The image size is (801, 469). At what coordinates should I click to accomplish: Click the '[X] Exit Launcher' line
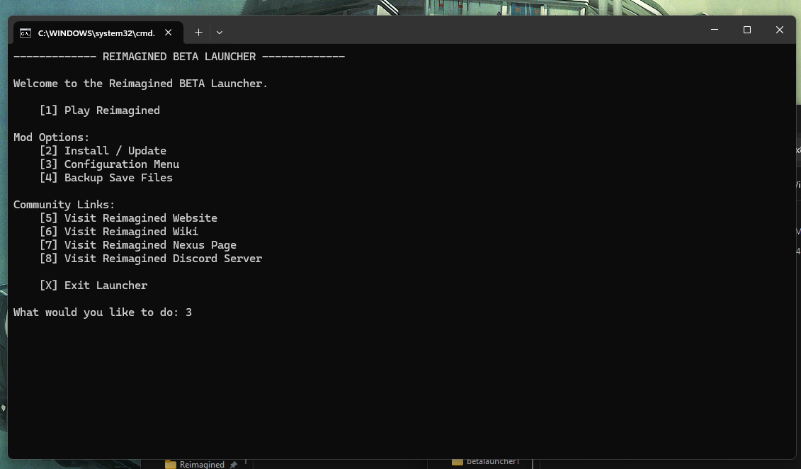click(x=93, y=286)
